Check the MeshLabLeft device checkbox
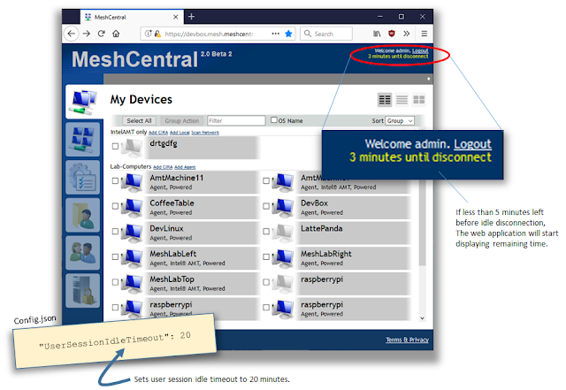The image size is (566, 390). tap(115, 256)
